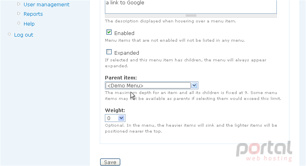Expand the Reports arrow icon
This screenshot has width=306, height=166.
coord(19,13)
